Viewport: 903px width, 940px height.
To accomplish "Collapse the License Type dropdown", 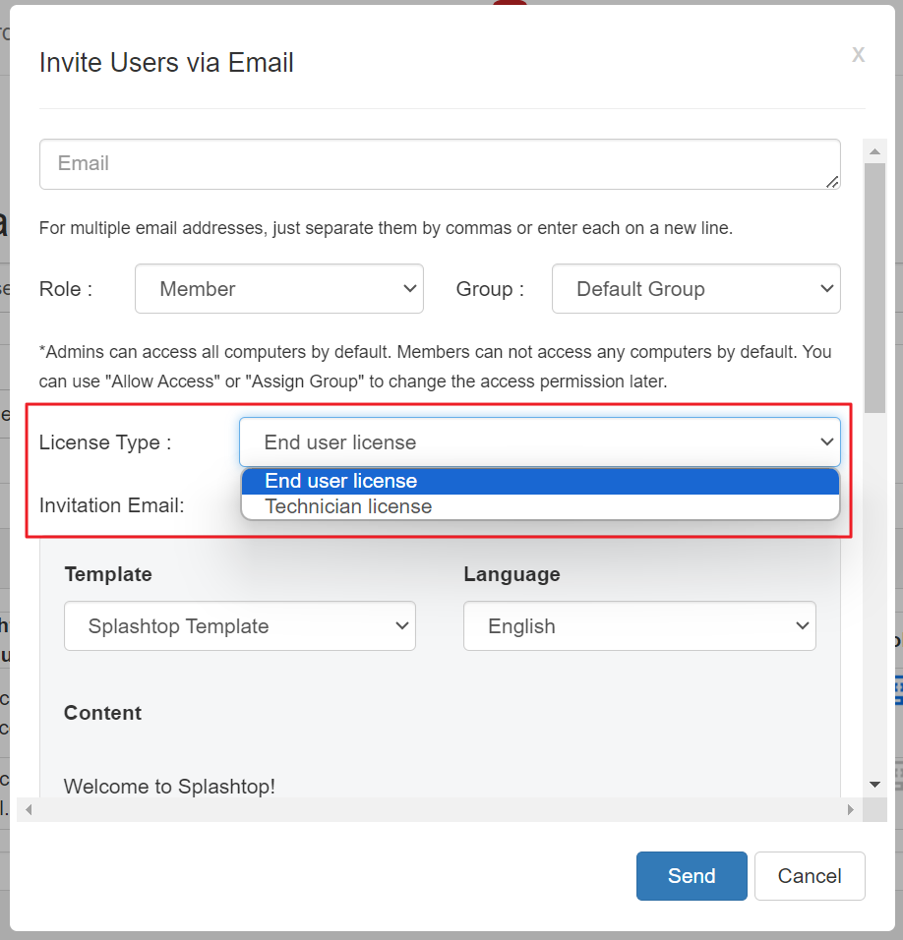I will tap(540, 441).
